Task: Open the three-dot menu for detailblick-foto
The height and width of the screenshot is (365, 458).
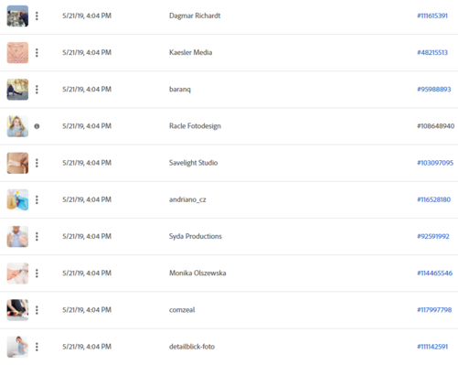Action: click(37, 347)
